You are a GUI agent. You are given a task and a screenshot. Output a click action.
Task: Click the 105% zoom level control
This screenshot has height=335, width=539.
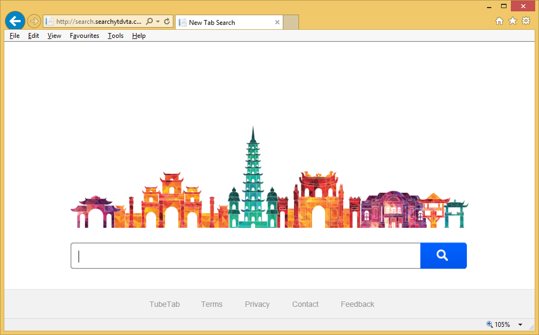click(x=498, y=325)
